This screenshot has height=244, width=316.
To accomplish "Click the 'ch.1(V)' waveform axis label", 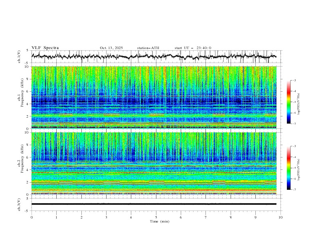I will pos(19,57).
